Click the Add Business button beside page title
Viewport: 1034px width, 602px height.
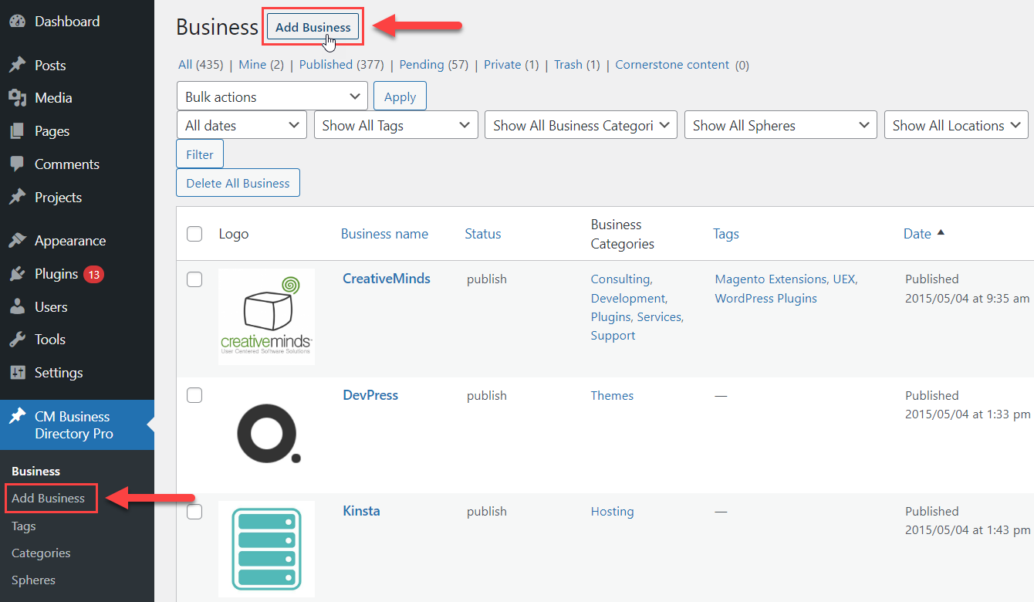[313, 27]
